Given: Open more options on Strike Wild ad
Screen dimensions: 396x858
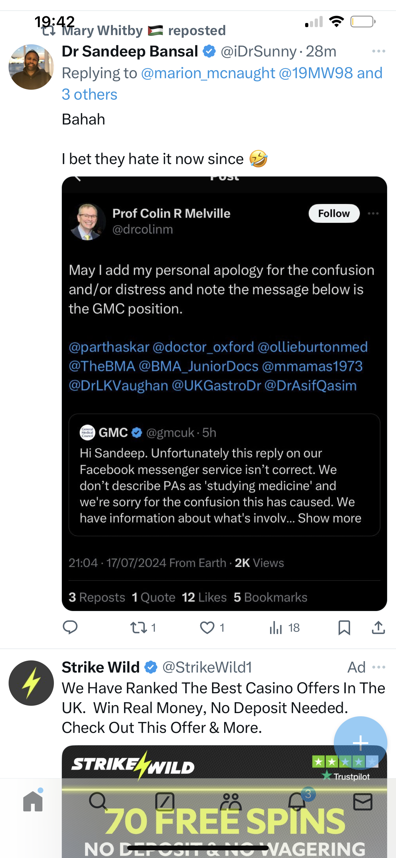Looking at the screenshot, I should 379,667.
